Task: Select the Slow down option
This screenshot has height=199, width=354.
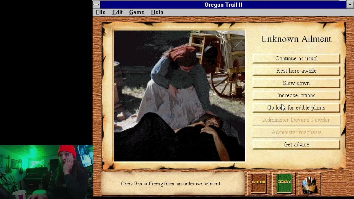Action: [x=296, y=83]
